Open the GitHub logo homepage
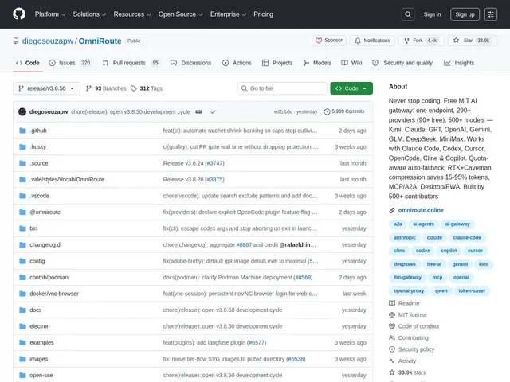This screenshot has height=382, width=510. (19, 14)
